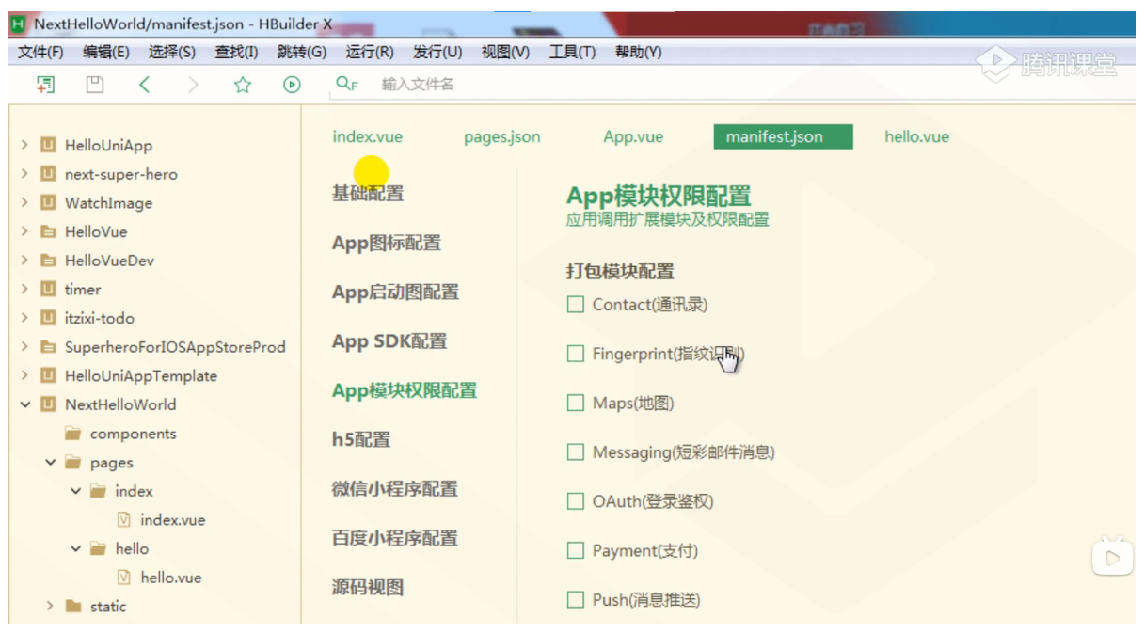
Task: Click the components folder icon
Action: 72,434
